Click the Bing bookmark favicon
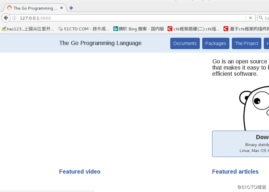 116,29
